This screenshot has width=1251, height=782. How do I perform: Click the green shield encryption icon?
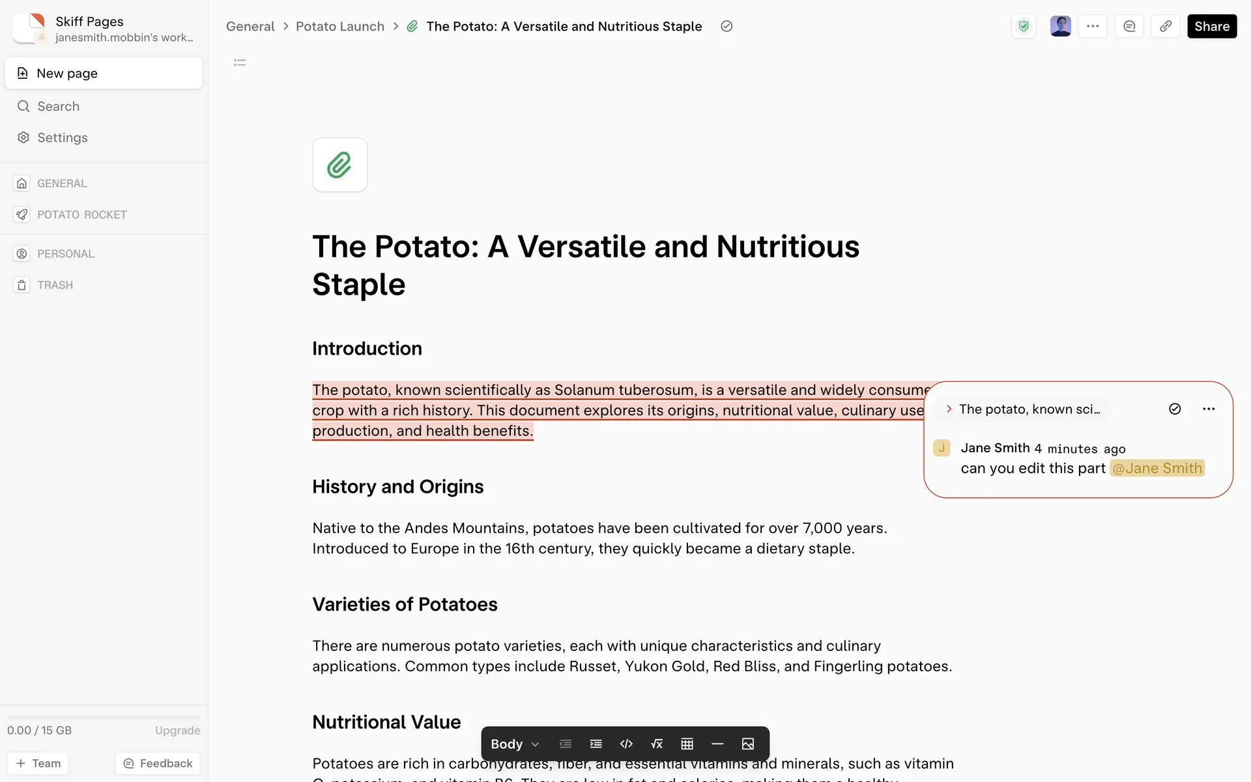pyautogui.click(x=1024, y=26)
